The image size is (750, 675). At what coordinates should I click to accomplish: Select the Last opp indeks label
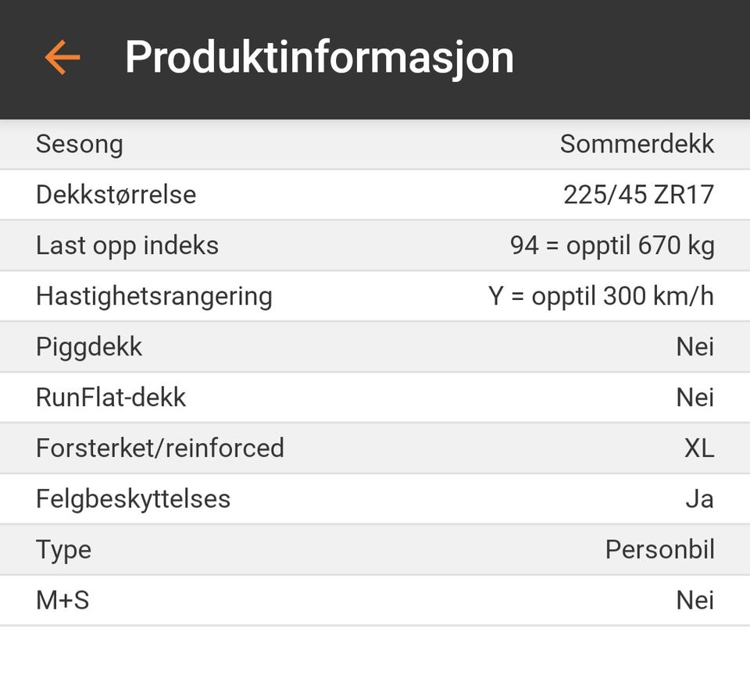click(x=127, y=245)
